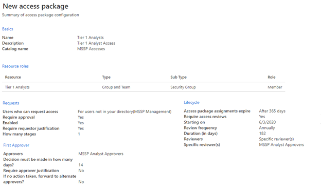Image resolution: width=321 pixels, height=187 pixels.
Task: Open the Basics section link
Action: [8, 29]
